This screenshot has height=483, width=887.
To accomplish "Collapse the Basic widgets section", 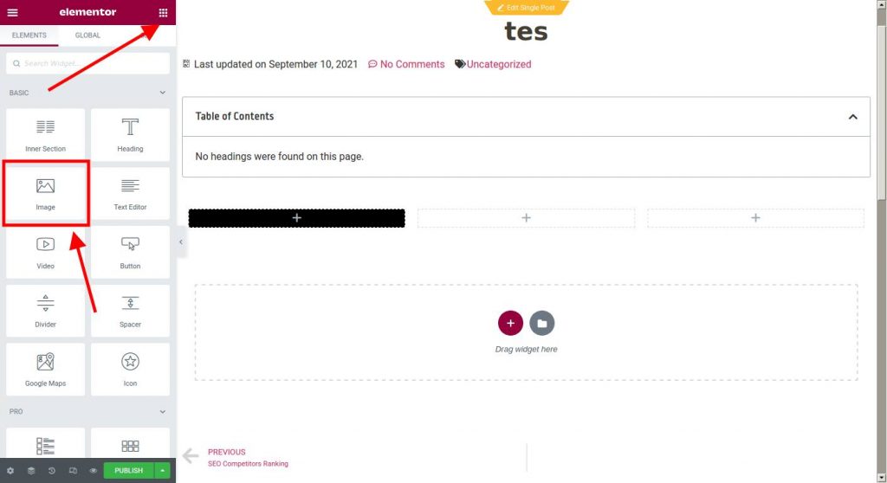I will [162, 93].
